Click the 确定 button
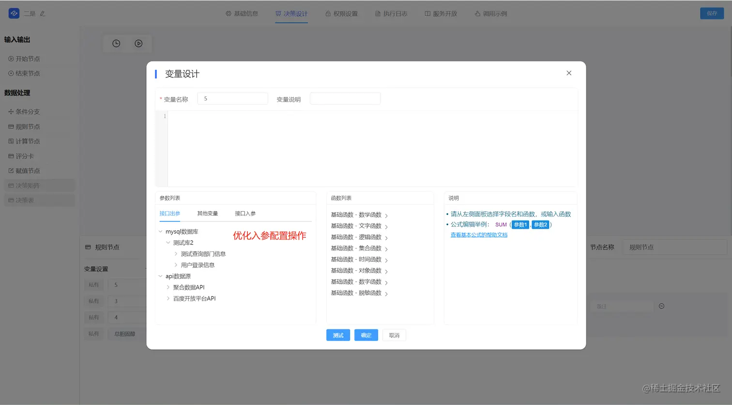Viewport: 732px width, 405px height. coord(366,335)
